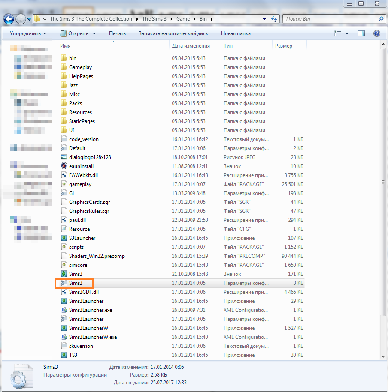The image size is (388, 392).
Task: Expand the view options dropdown arrow
Action: point(347,33)
